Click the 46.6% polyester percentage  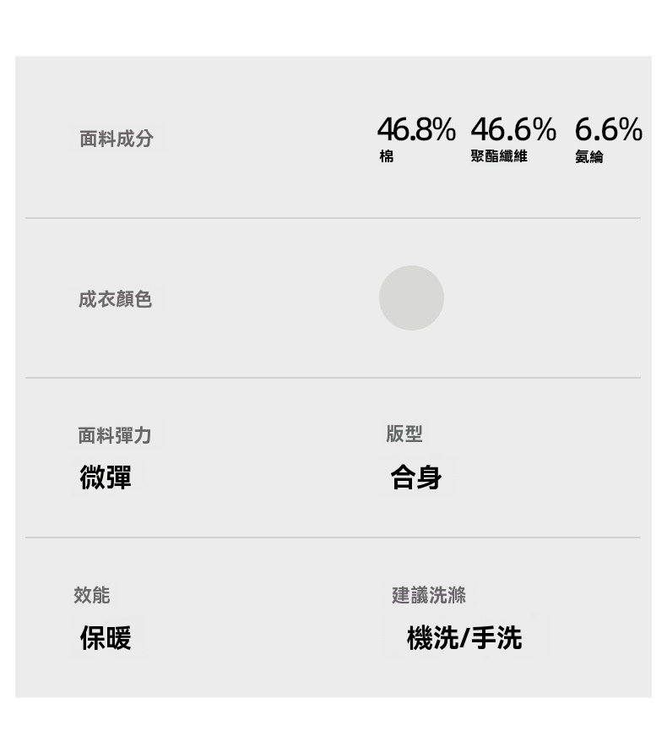click(x=513, y=130)
